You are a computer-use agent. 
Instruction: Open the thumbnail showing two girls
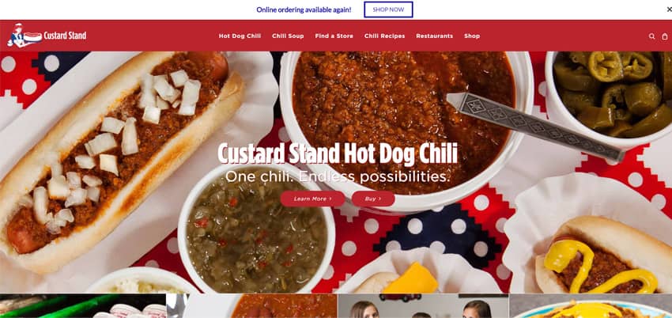click(423, 306)
